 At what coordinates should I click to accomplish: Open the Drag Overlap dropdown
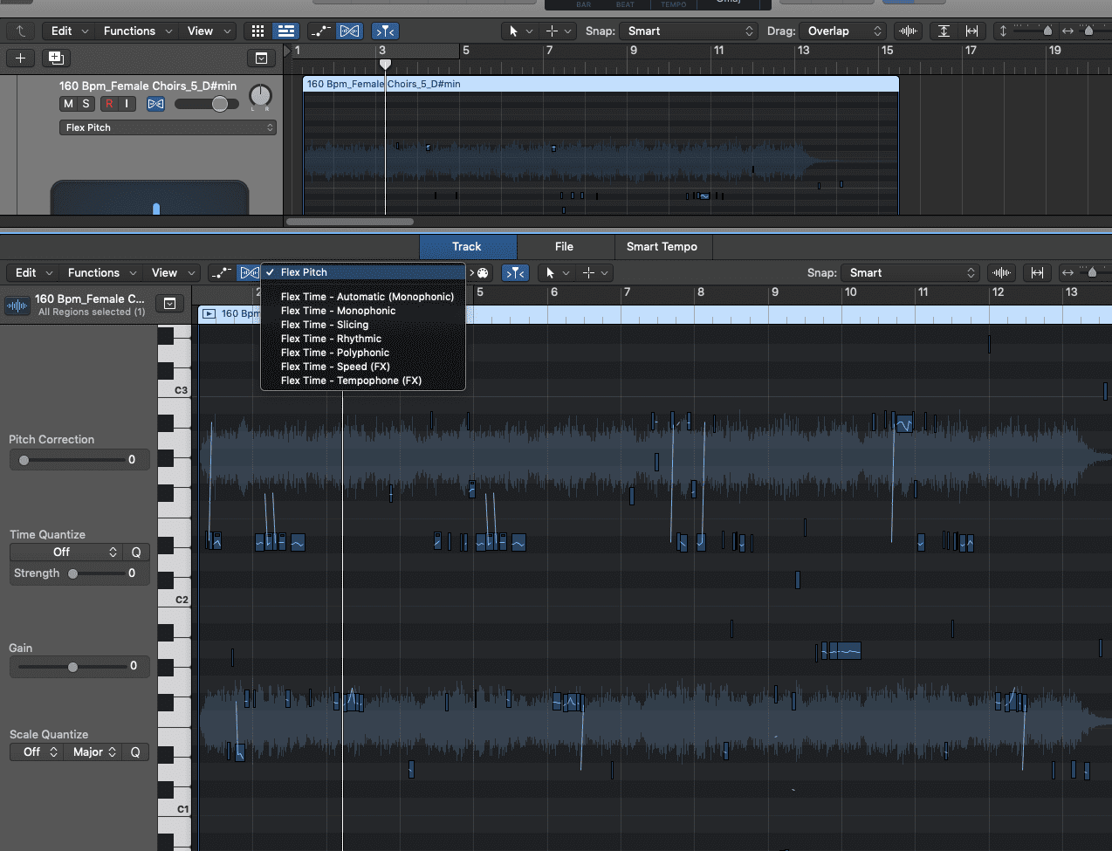[843, 31]
